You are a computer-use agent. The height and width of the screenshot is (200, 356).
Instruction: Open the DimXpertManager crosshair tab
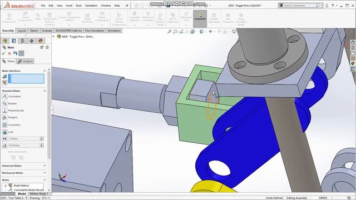[32, 41]
